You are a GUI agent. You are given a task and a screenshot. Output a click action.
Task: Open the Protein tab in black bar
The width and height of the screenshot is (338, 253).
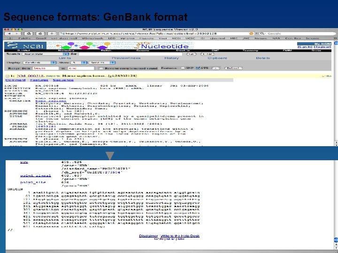click(106, 51)
